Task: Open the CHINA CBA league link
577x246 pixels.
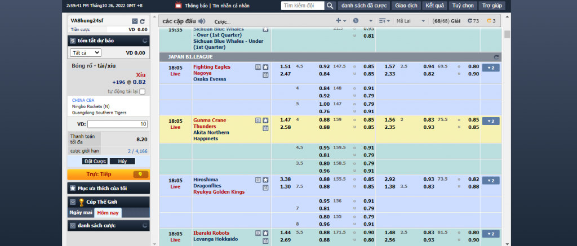Action: click(x=83, y=100)
